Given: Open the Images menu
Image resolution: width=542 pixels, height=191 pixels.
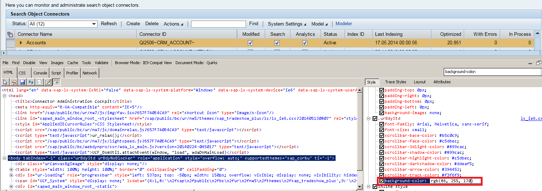Looking at the screenshot, I should [57, 63].
